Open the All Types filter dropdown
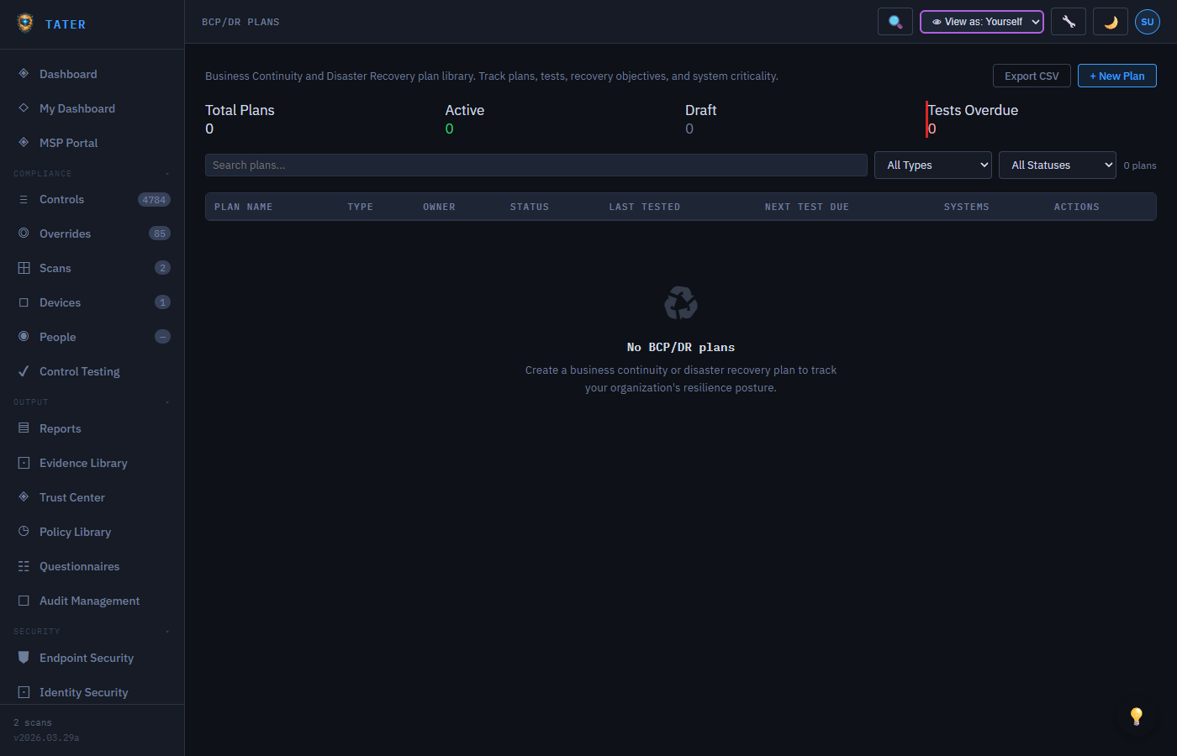The height and width of the screenshot is (756, 1177). (x=933, y=165)
